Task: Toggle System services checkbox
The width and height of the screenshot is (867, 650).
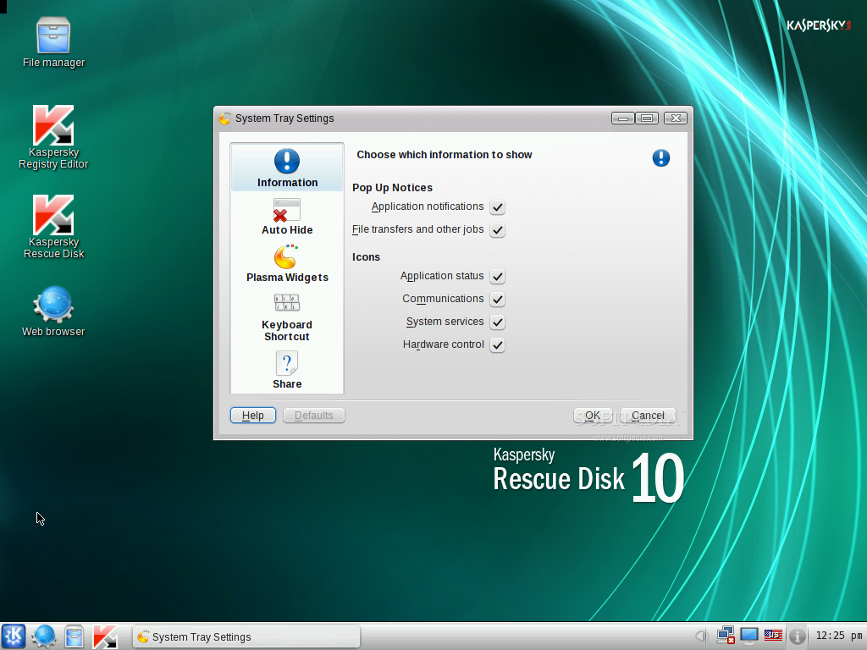Action: (497, 322)
